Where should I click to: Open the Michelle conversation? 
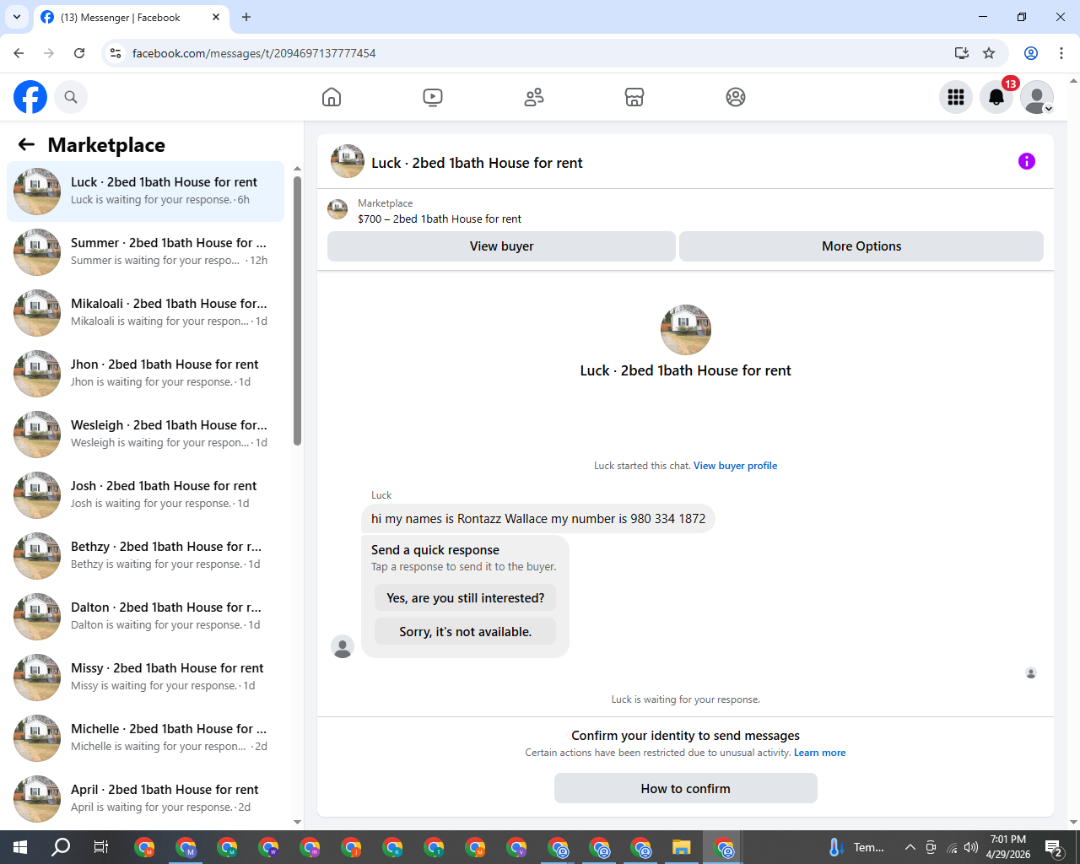point(146,738)
